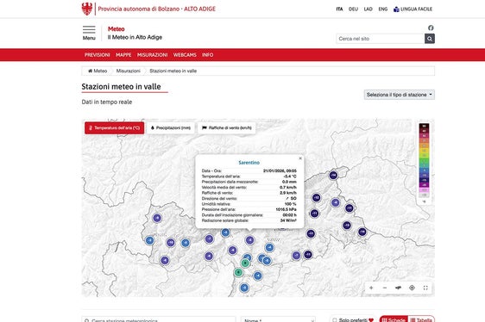This screenshot has width=485, height=322.
Task: Switch to Tabella view
Action: 421,319
